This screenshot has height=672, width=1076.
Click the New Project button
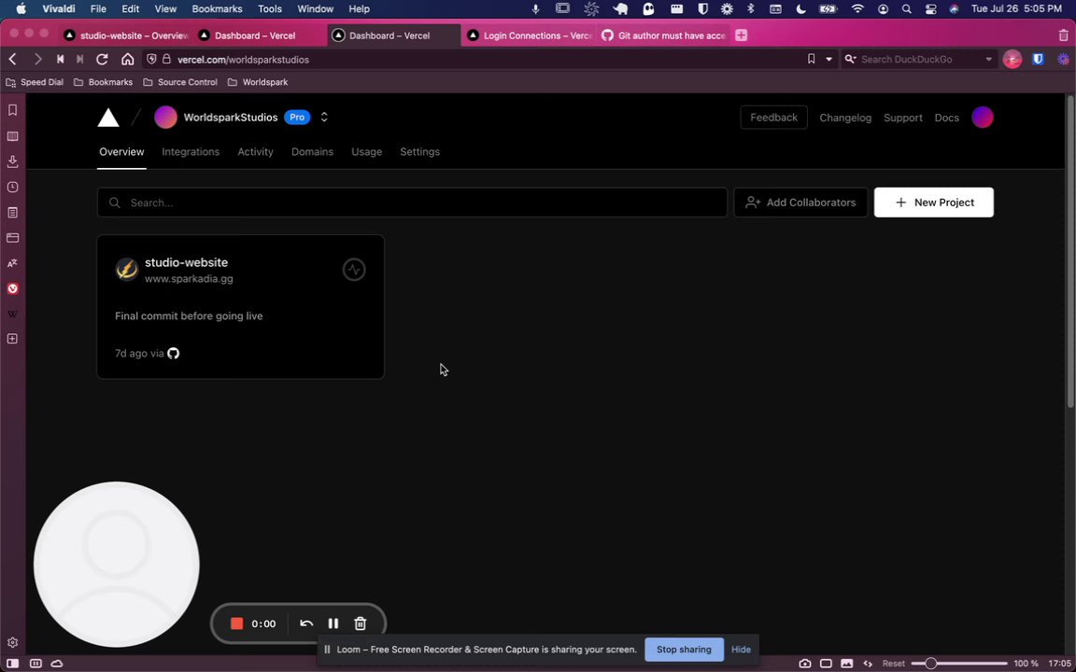(x=933, y=203)
